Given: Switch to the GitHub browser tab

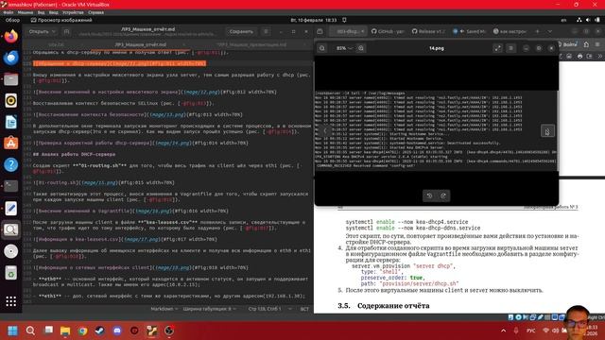Looking at the screenshot, I should pos(388,31).
